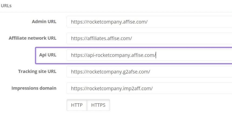Click the divider line beneath the URLs heading
Viewport: 232px width, 122px height.
coord(116,12)
